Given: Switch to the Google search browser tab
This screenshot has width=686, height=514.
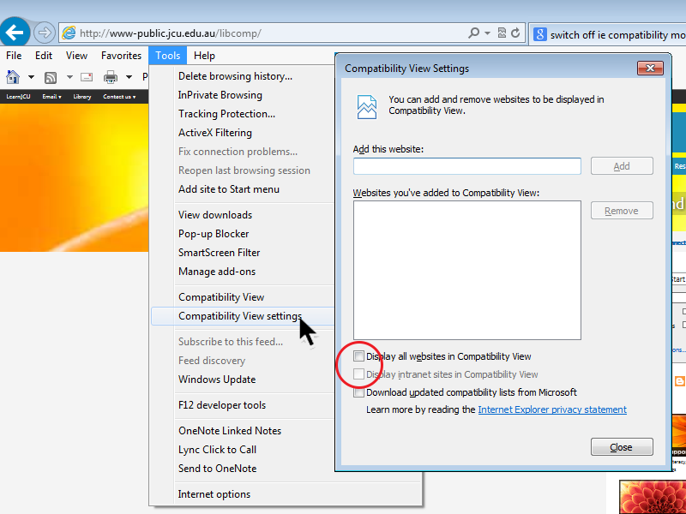Looking at the screenshot, I should pyautogui.click(x=608, y=34).
